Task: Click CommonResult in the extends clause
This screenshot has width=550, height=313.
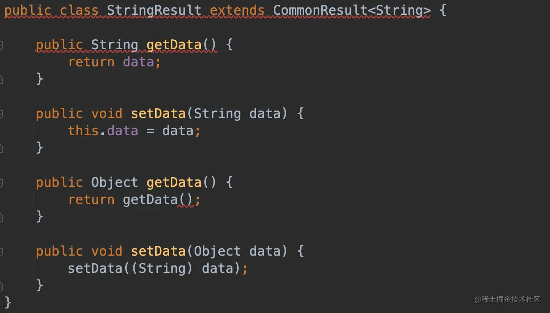Action: pos(320,10)
